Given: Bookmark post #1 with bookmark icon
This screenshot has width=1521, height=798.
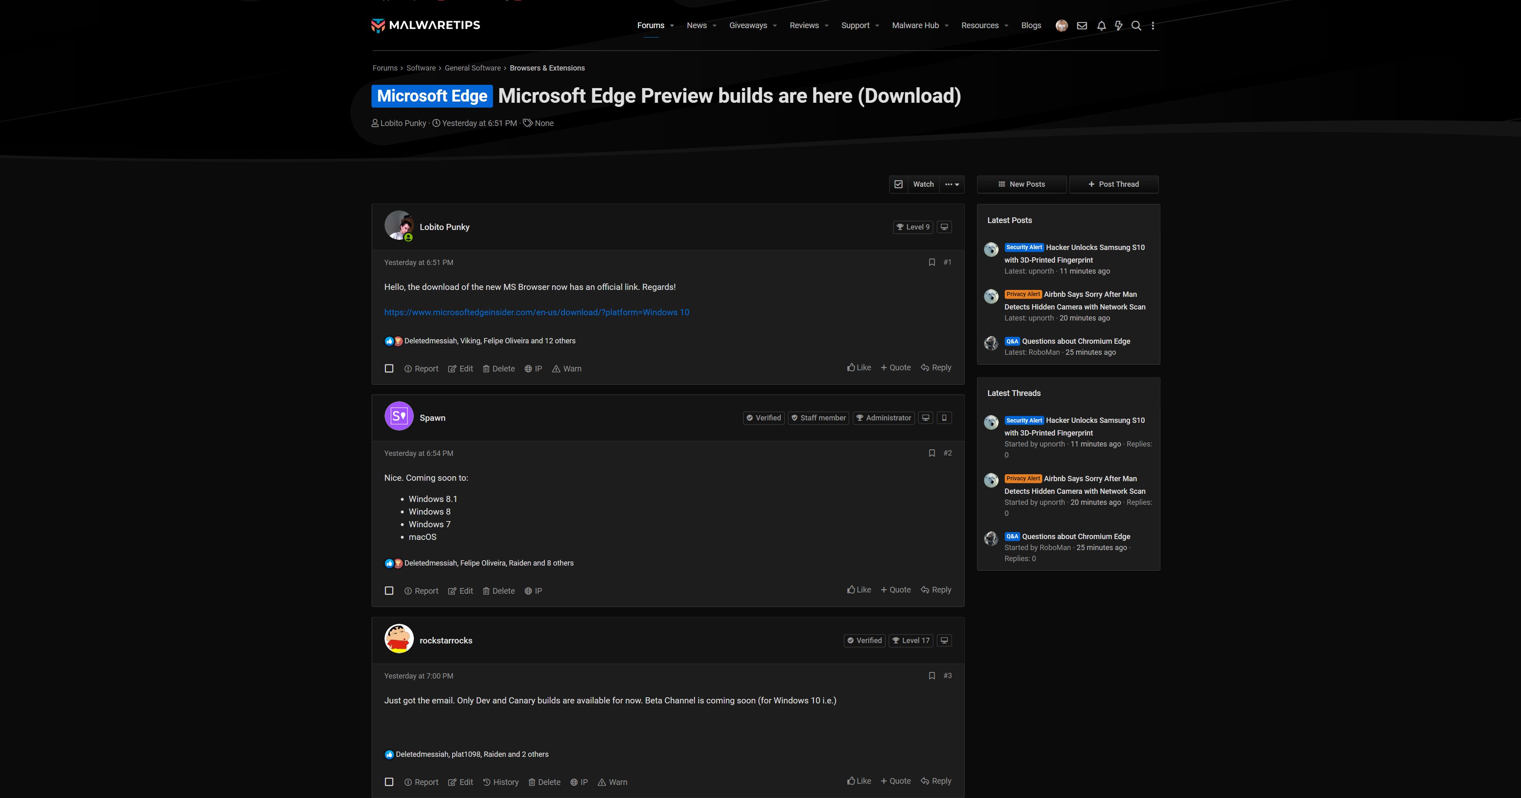Looking at the screenshot, I should coord(932,262).
